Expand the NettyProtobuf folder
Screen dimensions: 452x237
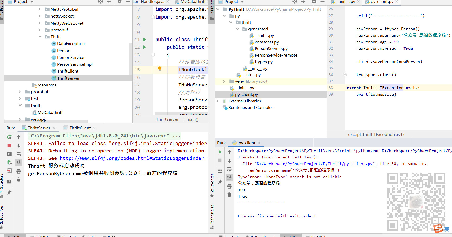[x=39, y=9]
